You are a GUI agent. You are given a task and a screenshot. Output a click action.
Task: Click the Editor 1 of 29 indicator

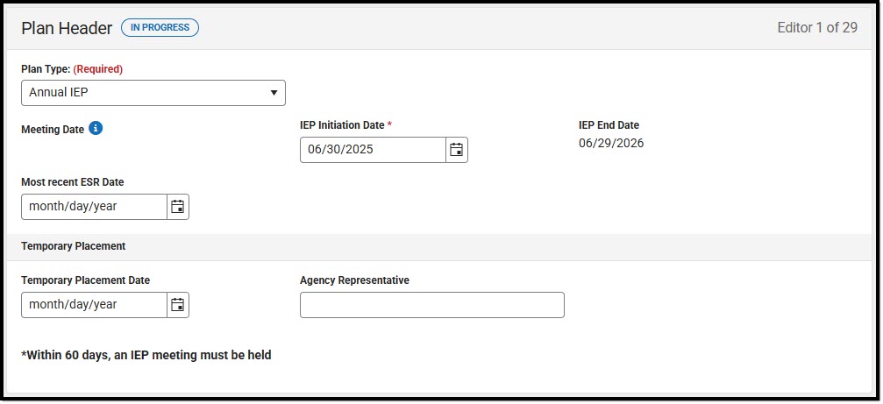coord(817,27)
